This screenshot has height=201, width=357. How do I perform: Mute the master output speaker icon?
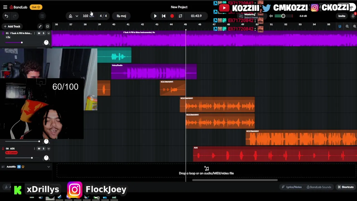pyautogui.click(x=271, y=16)
